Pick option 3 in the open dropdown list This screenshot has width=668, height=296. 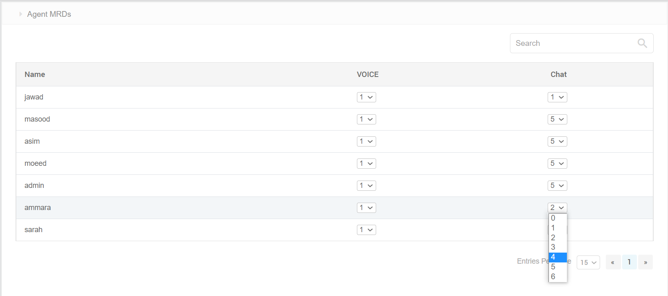(557, 247)
